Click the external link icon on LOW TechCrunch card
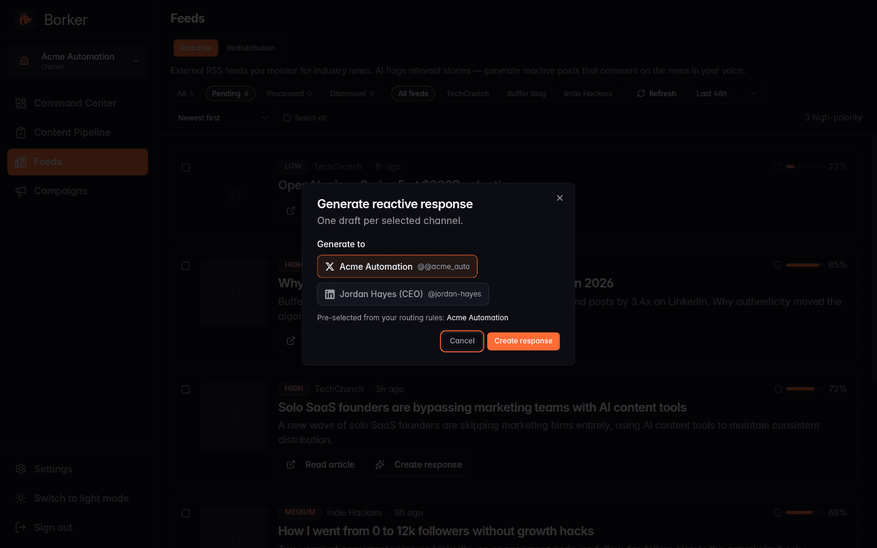Image resolution: width=877 pixels, height=548 pixels. (x=291, y=211)
